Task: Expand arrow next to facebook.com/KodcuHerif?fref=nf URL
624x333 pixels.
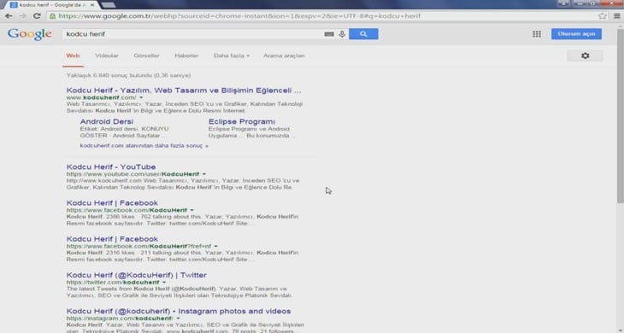Action: click(215, 246)
